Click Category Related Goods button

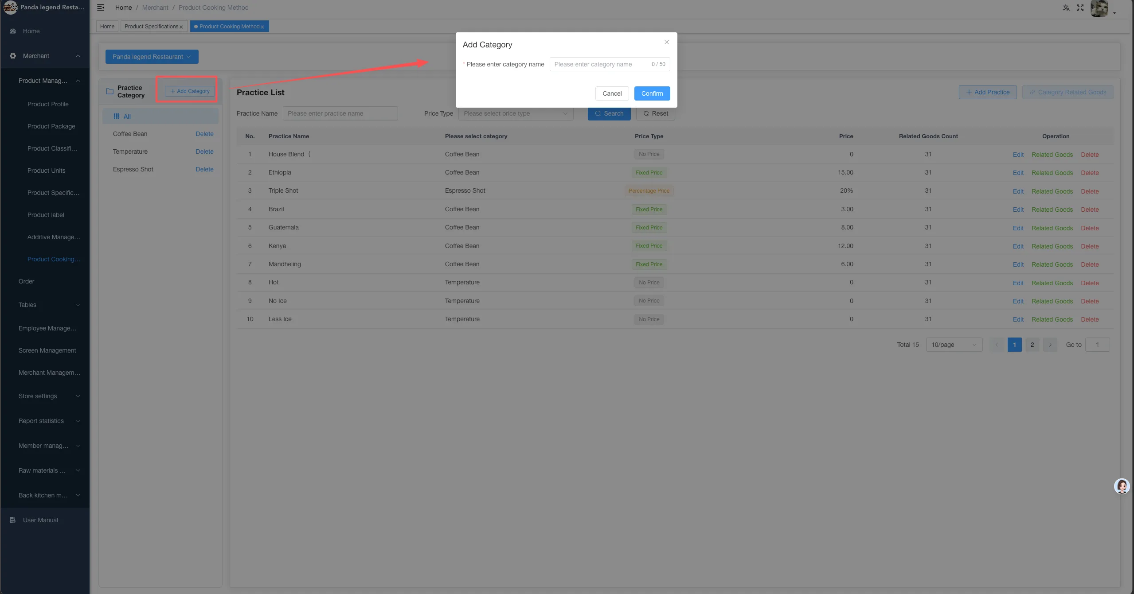point(1068,92)
